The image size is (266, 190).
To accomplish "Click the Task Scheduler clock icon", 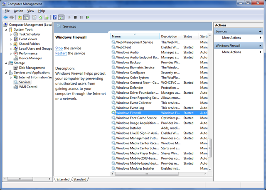I will [16, 34].
